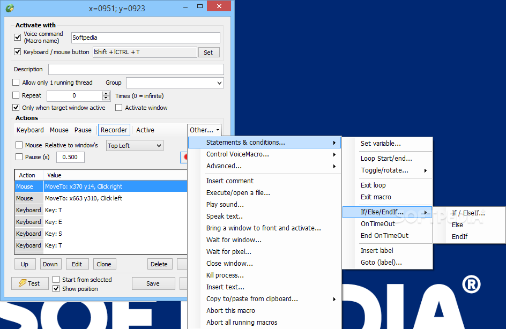
Task: Select Execute/open a file... menu item
Action: (264, 193)
